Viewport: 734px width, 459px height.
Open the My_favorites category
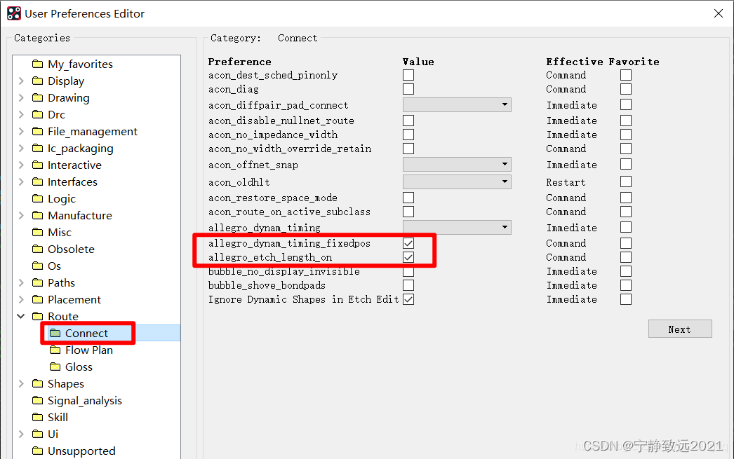click(80, 64)
